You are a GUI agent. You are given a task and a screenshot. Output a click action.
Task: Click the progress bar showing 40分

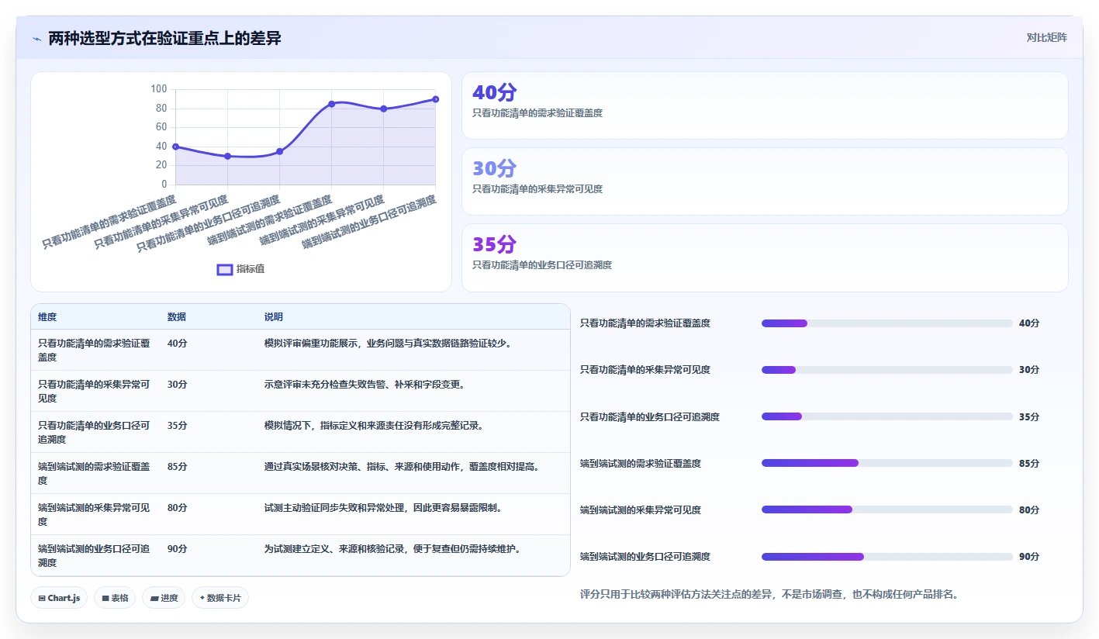click(887, 323)
